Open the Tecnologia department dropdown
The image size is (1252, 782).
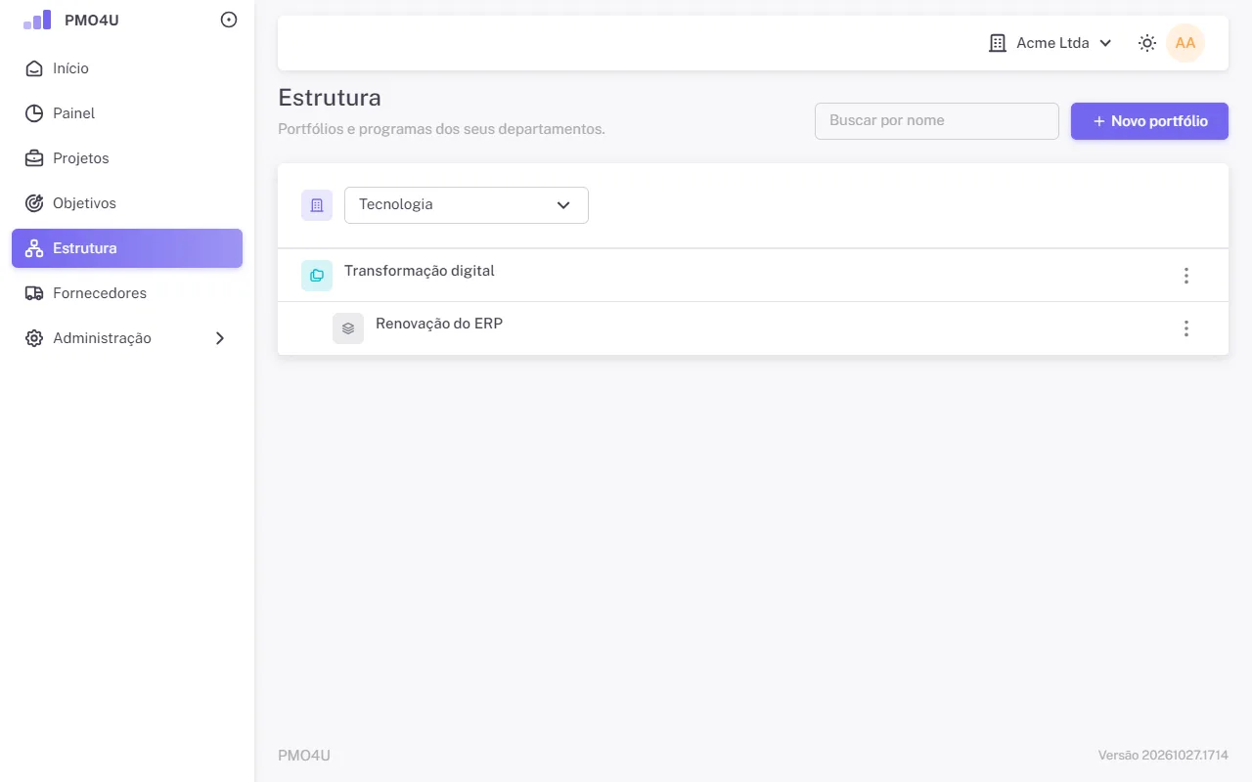(467, 205)
